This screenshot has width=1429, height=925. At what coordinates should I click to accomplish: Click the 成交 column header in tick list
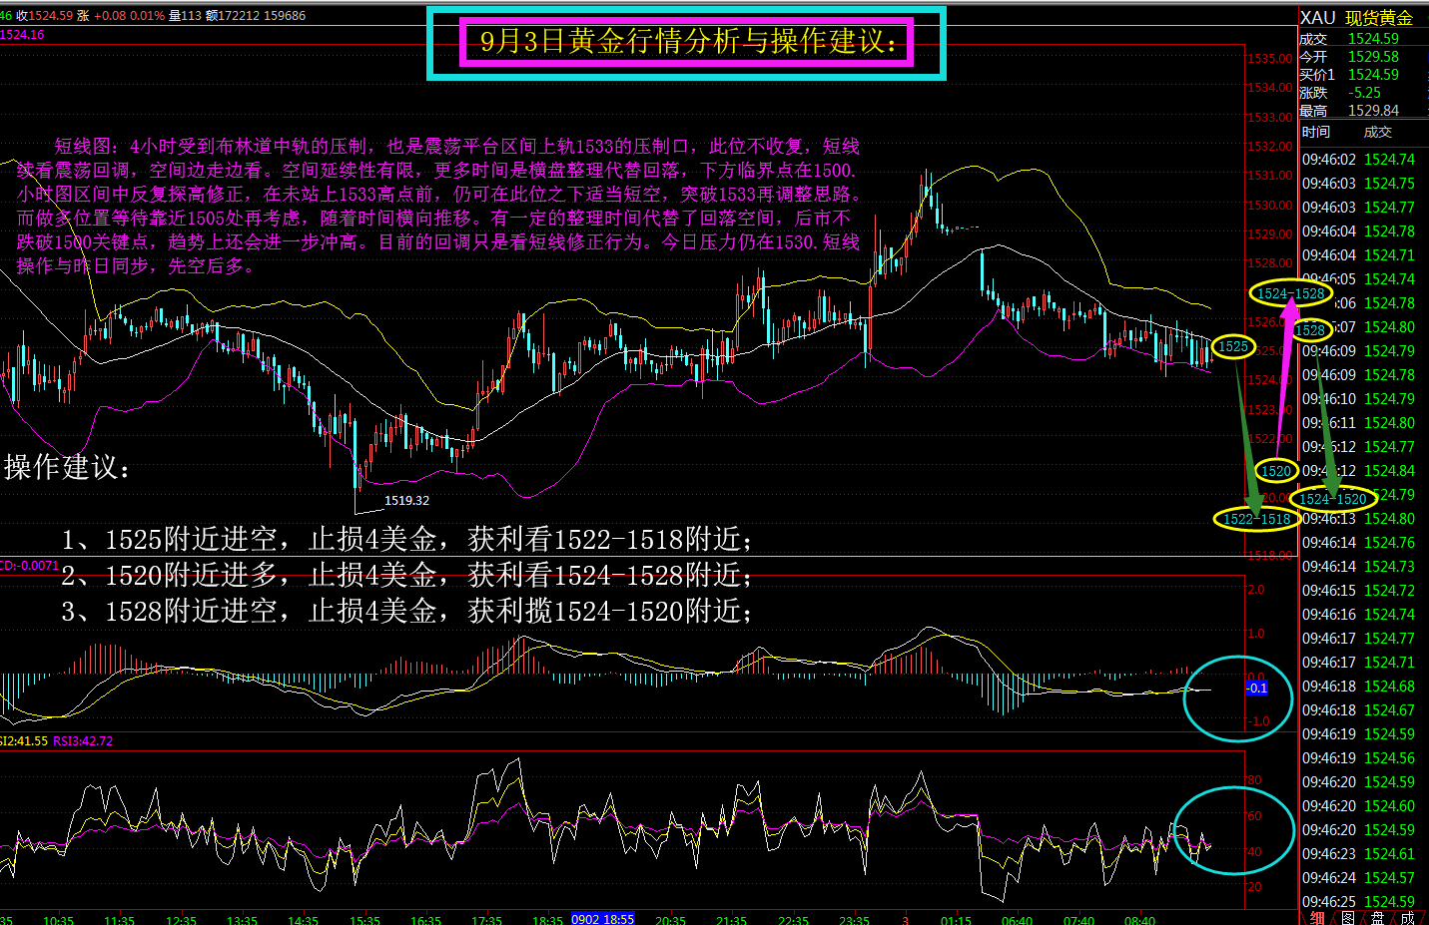pyautogui.click(x=1378, y=132)
